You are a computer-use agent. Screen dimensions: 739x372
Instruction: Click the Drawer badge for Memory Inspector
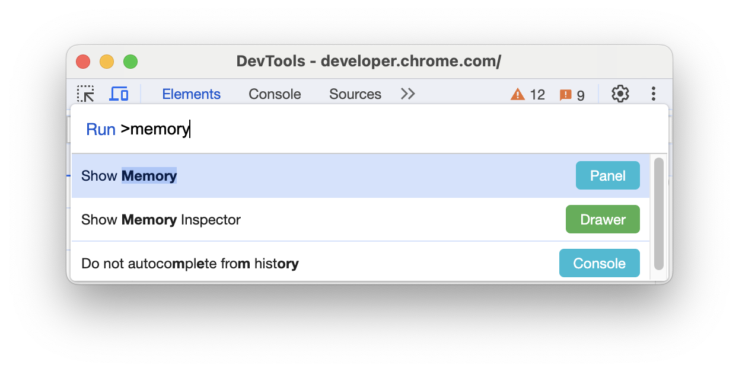point(603,219)
